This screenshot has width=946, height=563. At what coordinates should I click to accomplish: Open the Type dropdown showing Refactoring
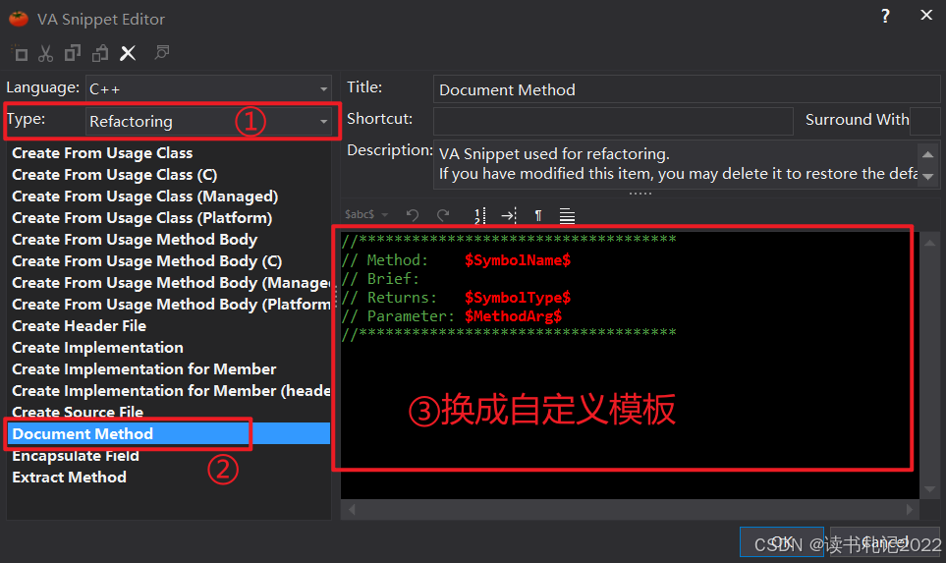click(x=208, y=121)
